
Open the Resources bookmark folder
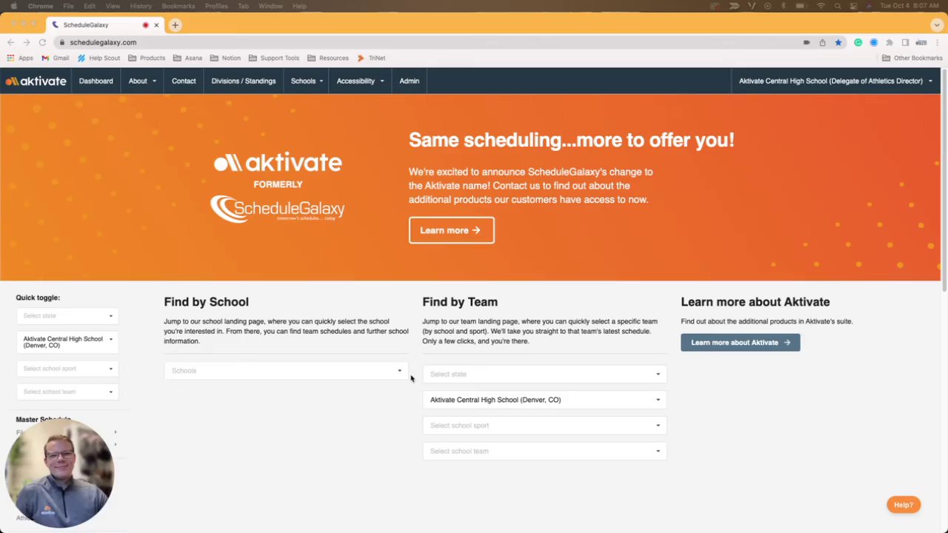[328, 58]
